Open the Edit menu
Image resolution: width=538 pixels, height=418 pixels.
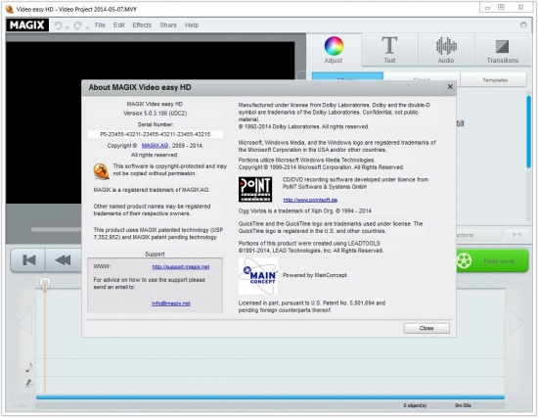[119, 25]
